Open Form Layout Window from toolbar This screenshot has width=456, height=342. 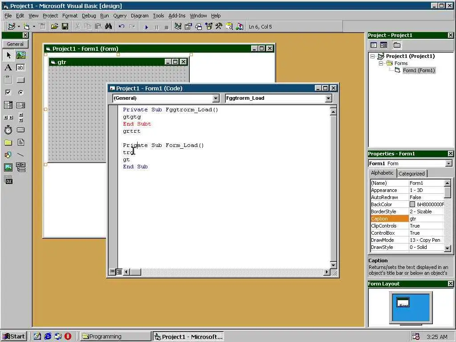(199, 27)
